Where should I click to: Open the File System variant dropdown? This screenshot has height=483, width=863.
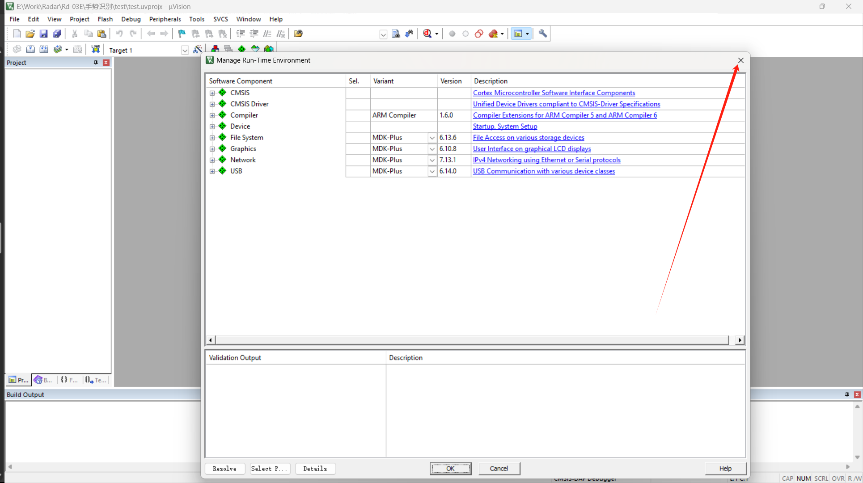click(432, 138)
